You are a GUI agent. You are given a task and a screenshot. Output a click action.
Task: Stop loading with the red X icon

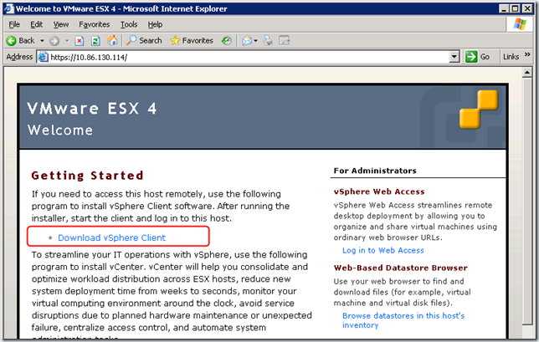tap(80, 41)
